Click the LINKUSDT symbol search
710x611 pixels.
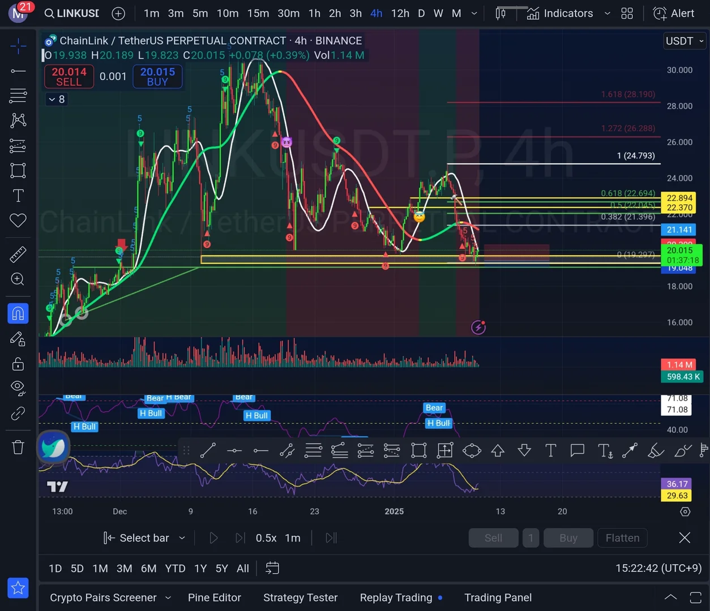click(x=72, y=13)
